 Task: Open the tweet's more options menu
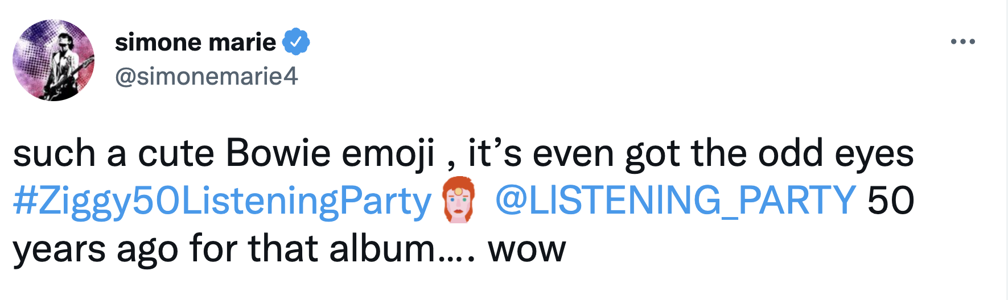click(962, 42)
